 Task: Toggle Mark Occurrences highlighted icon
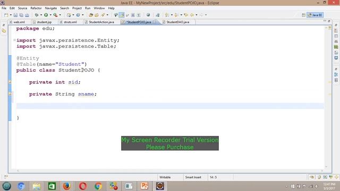pos(122,15)
